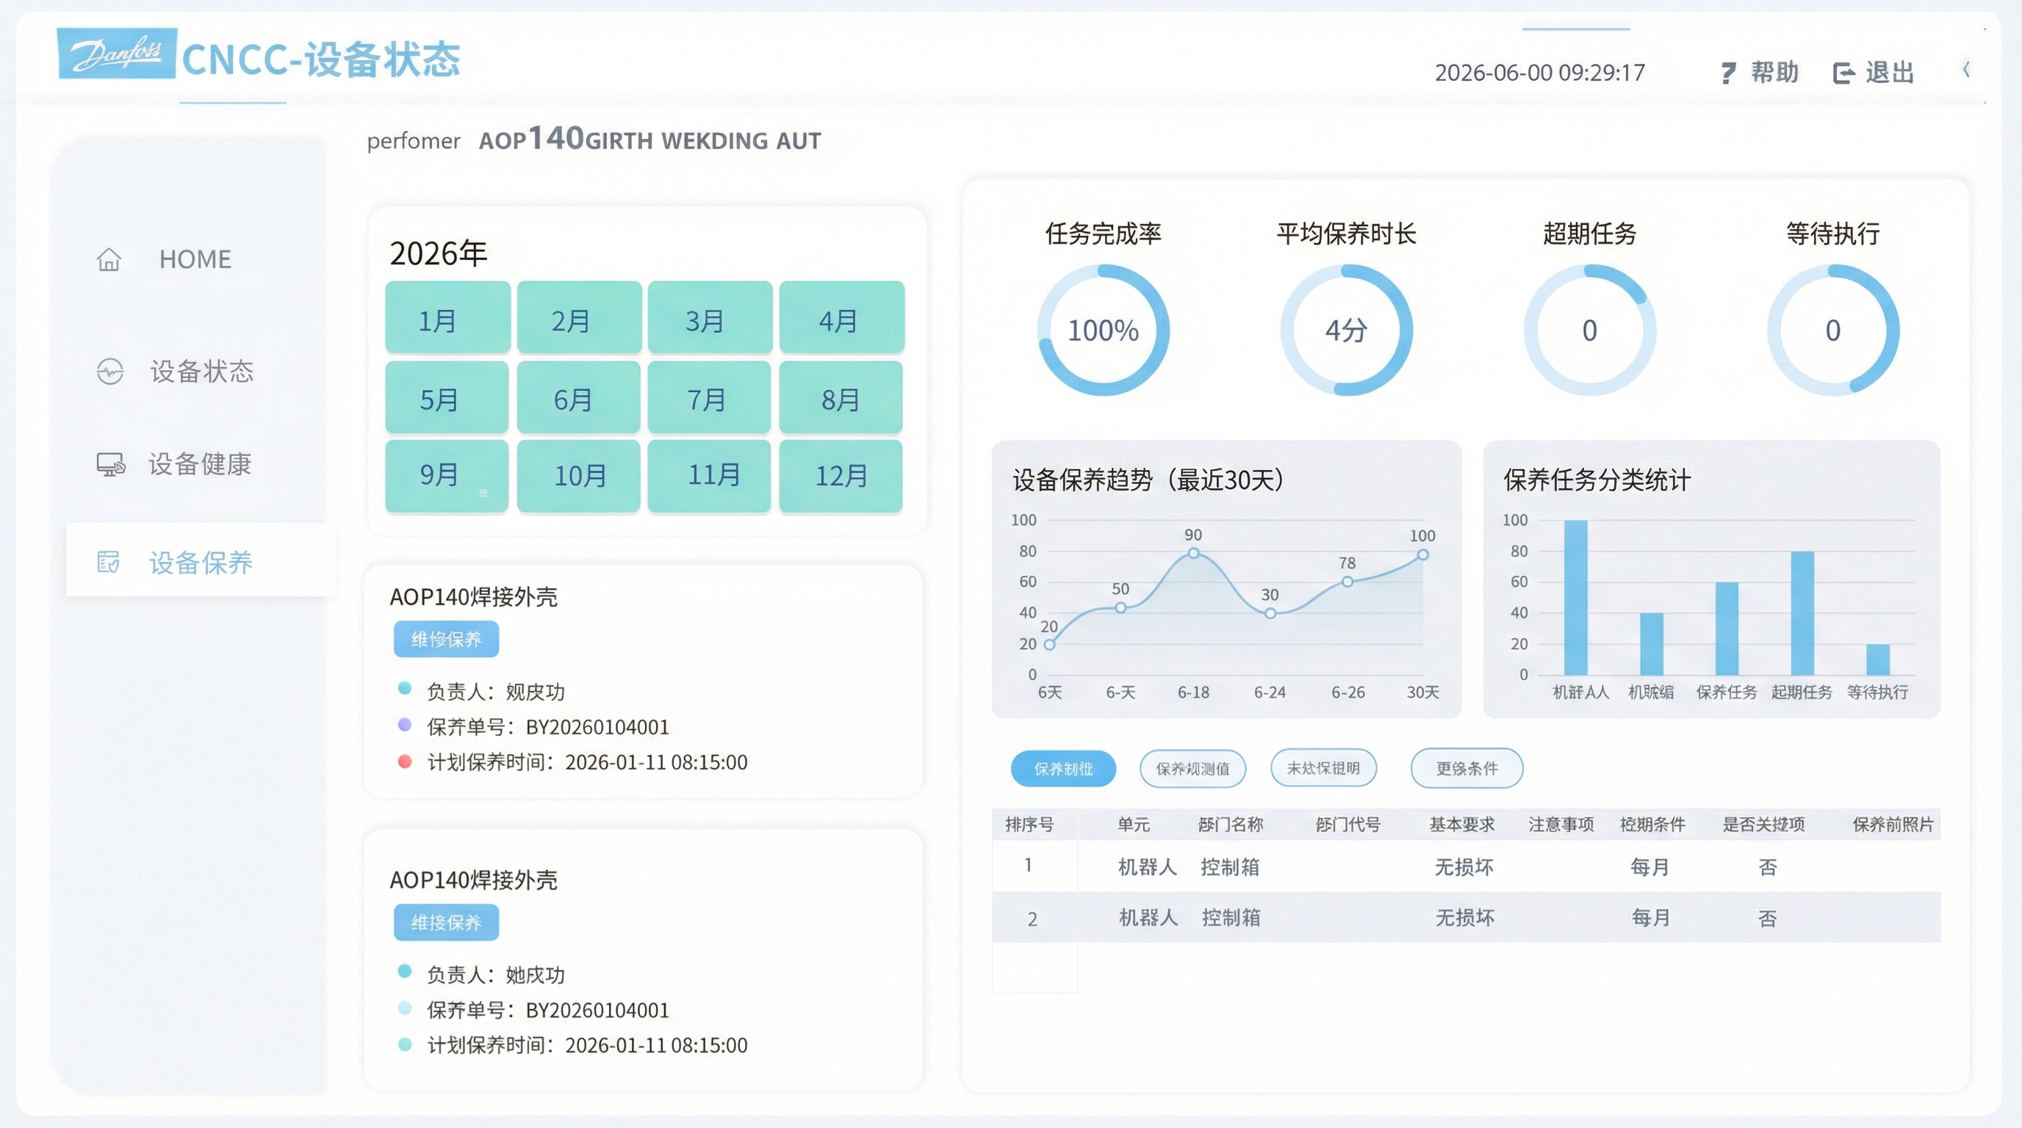Click red dot beside 计划保养时间

coord(405,761)
